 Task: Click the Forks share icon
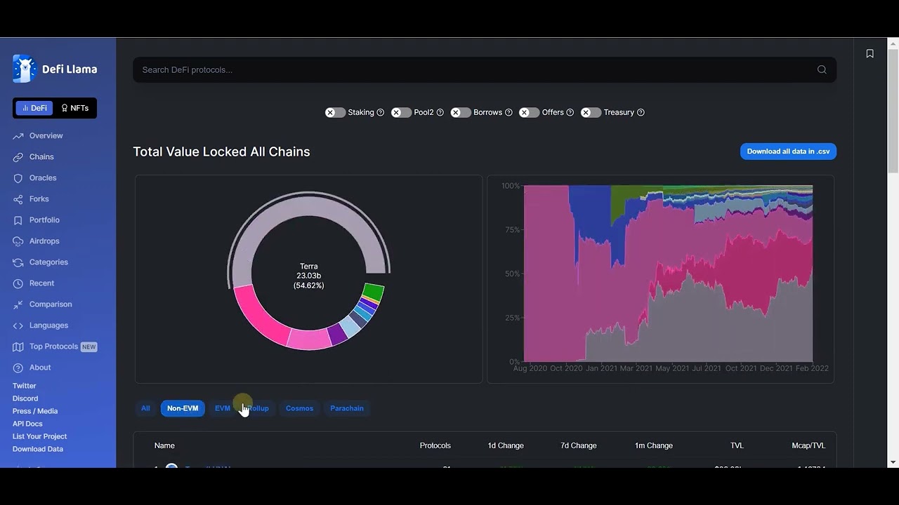[18, 199]
